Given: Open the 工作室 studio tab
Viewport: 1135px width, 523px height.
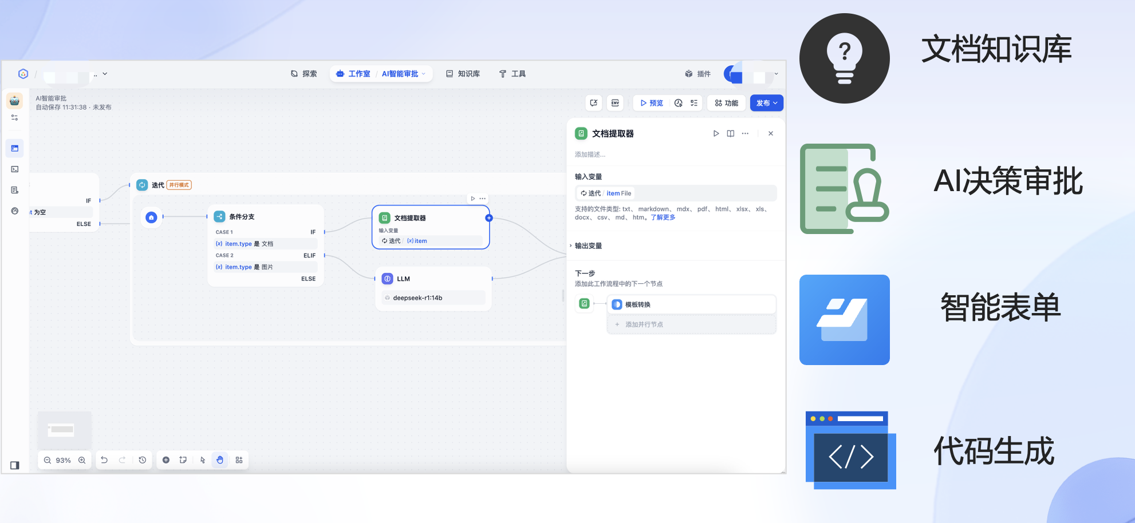Looking at the screenshot, I should tap(353, 74).
